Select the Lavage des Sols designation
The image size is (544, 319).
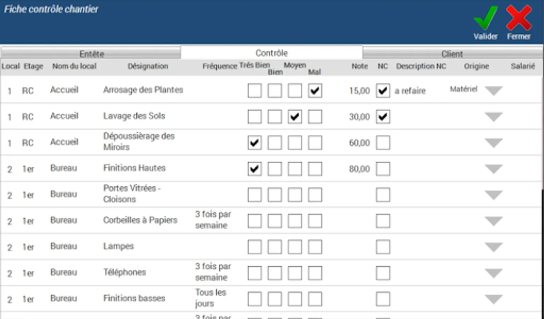tap(134, 116)
